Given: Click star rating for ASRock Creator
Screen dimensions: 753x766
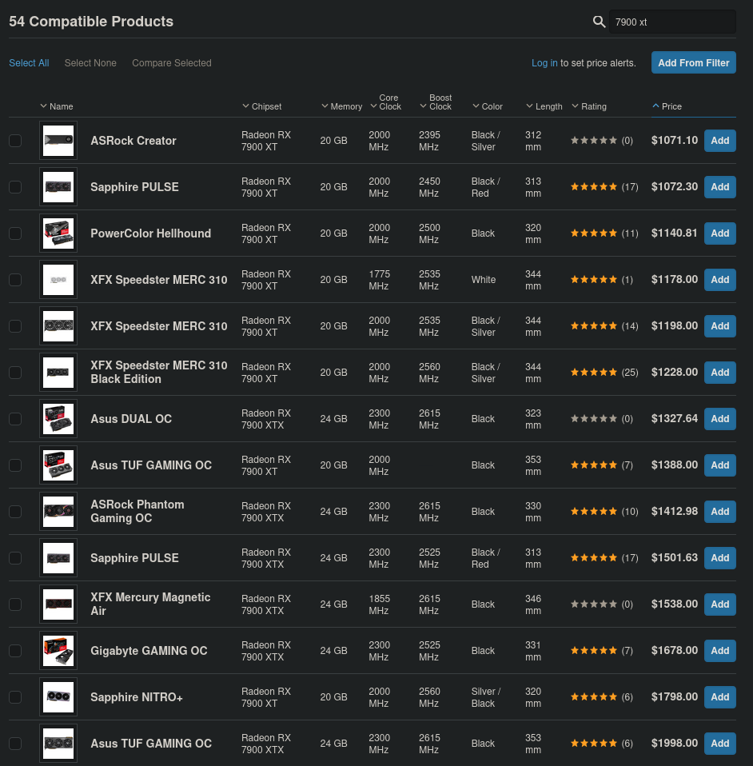Looking at the screenshot, I should point(594,141).
